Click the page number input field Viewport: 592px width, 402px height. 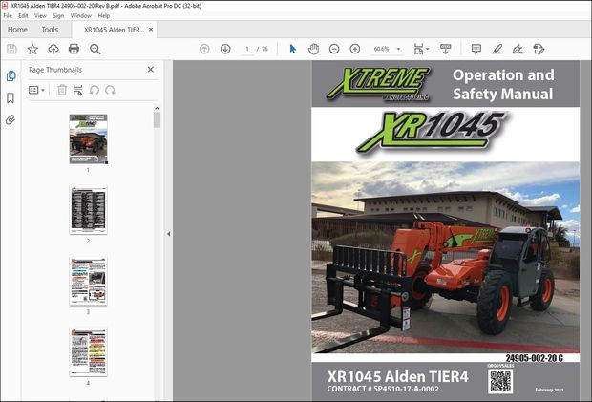[x=246, y=49]
